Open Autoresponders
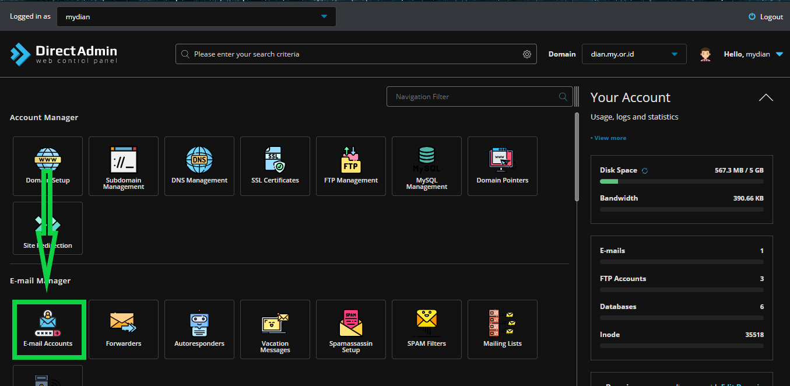 (199, 329)
